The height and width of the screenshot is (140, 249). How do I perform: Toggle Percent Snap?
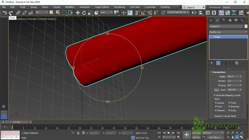pos(149,13)
